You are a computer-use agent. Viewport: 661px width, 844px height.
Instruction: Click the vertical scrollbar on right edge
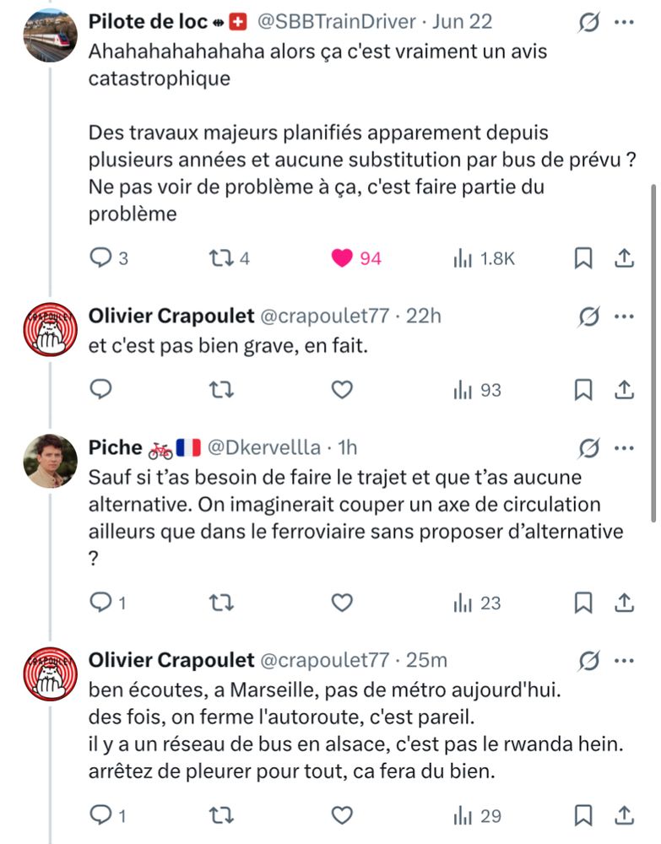(x=653, y=353)
